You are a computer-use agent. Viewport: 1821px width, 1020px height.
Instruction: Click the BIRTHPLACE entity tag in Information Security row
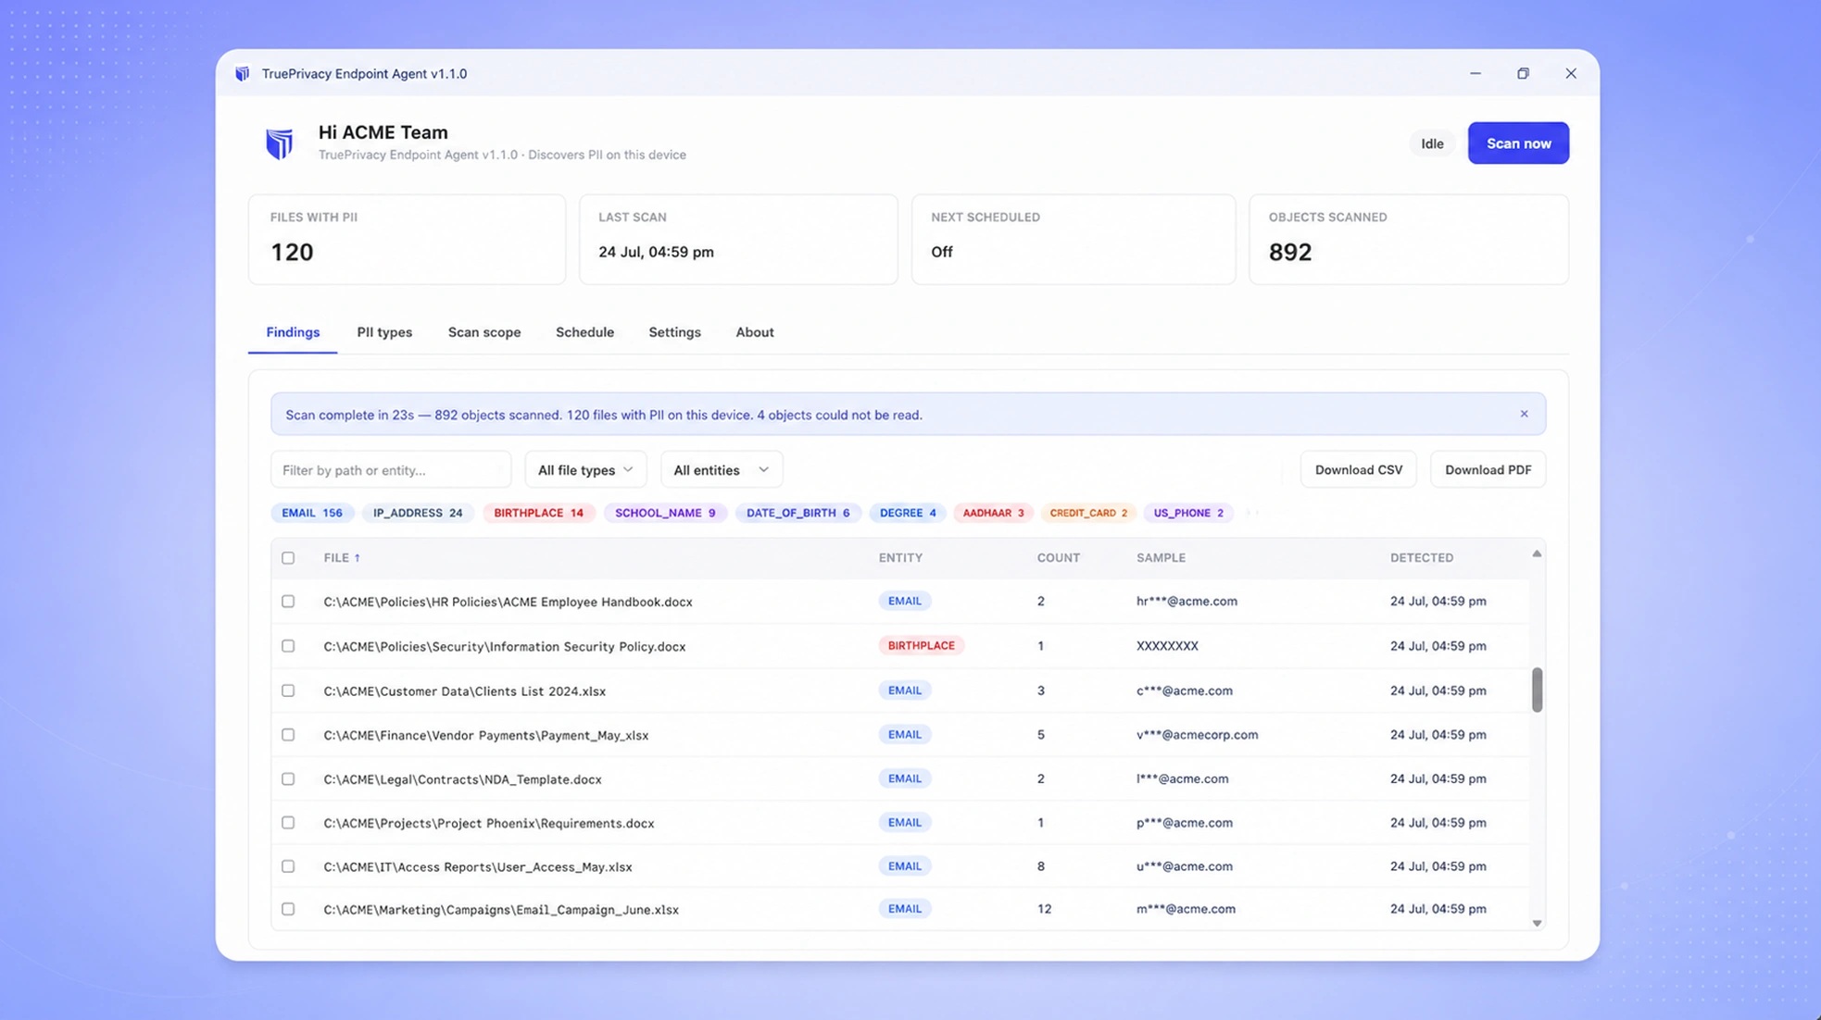click(x=921, y=646)
